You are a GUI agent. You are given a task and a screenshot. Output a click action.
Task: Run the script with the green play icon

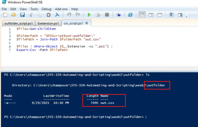tap(89, 15)
